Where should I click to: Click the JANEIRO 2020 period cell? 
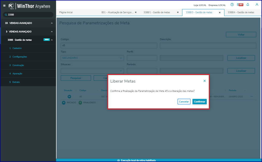pyautogui.click(x=236, y=97)
